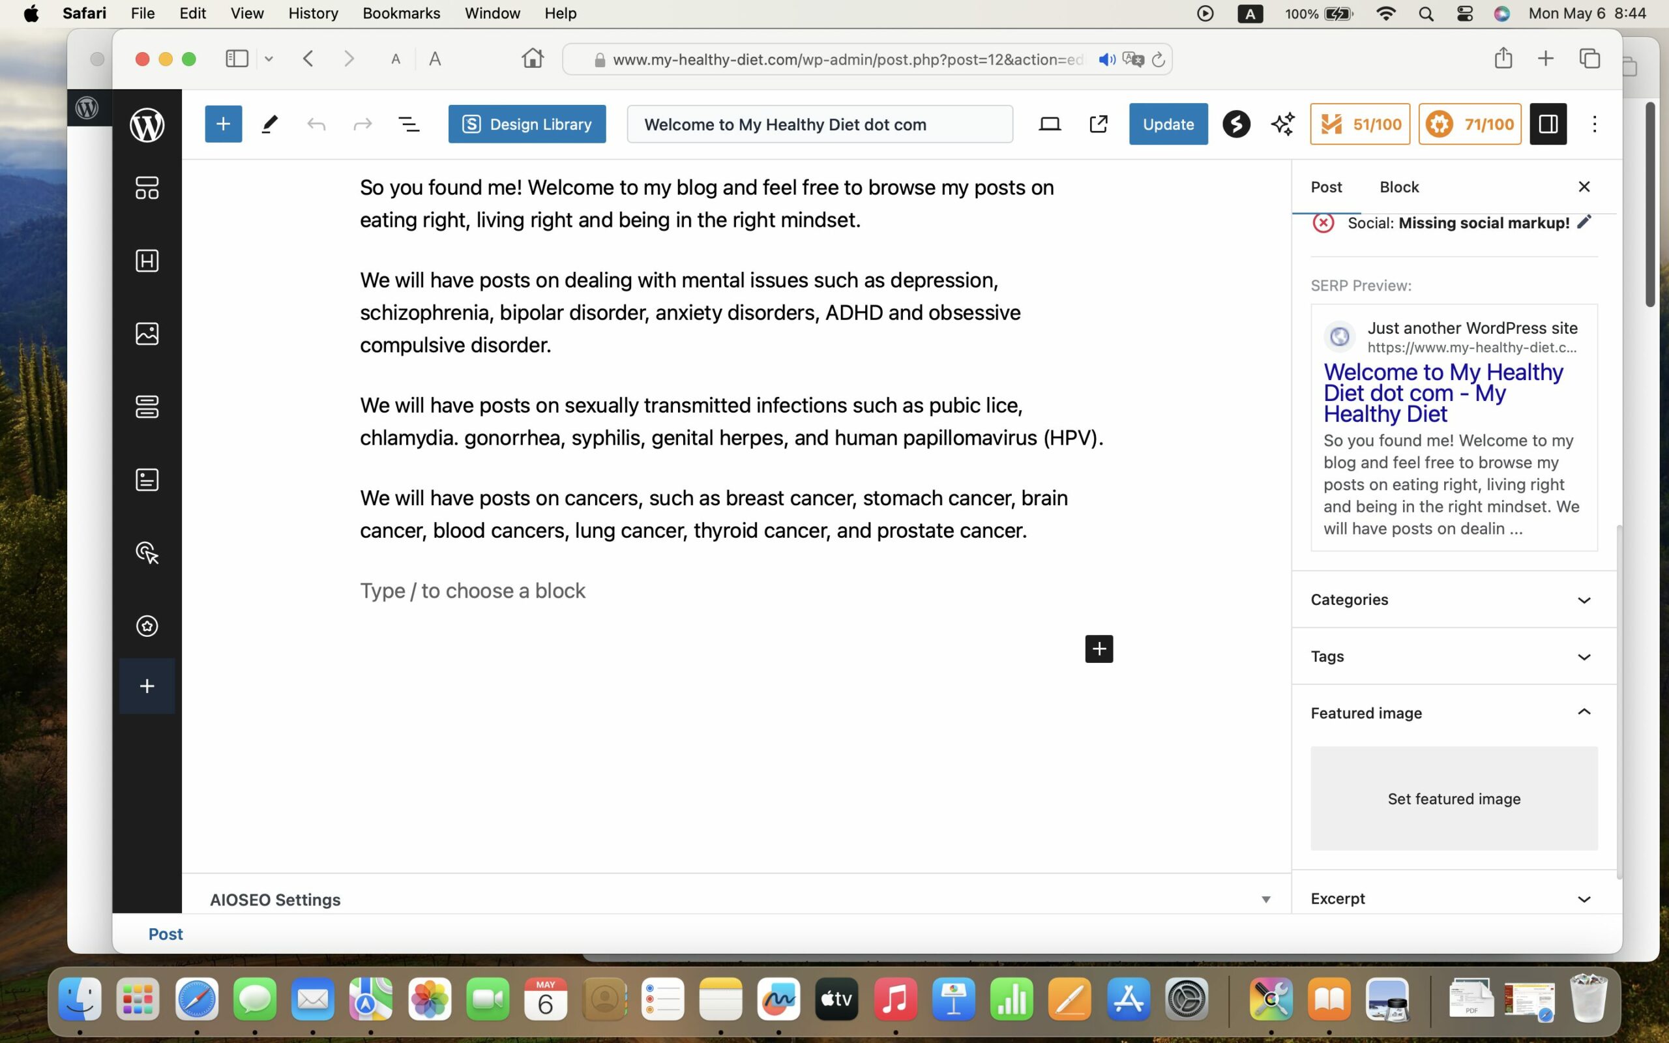Redo the editor change

coord(362,124)
